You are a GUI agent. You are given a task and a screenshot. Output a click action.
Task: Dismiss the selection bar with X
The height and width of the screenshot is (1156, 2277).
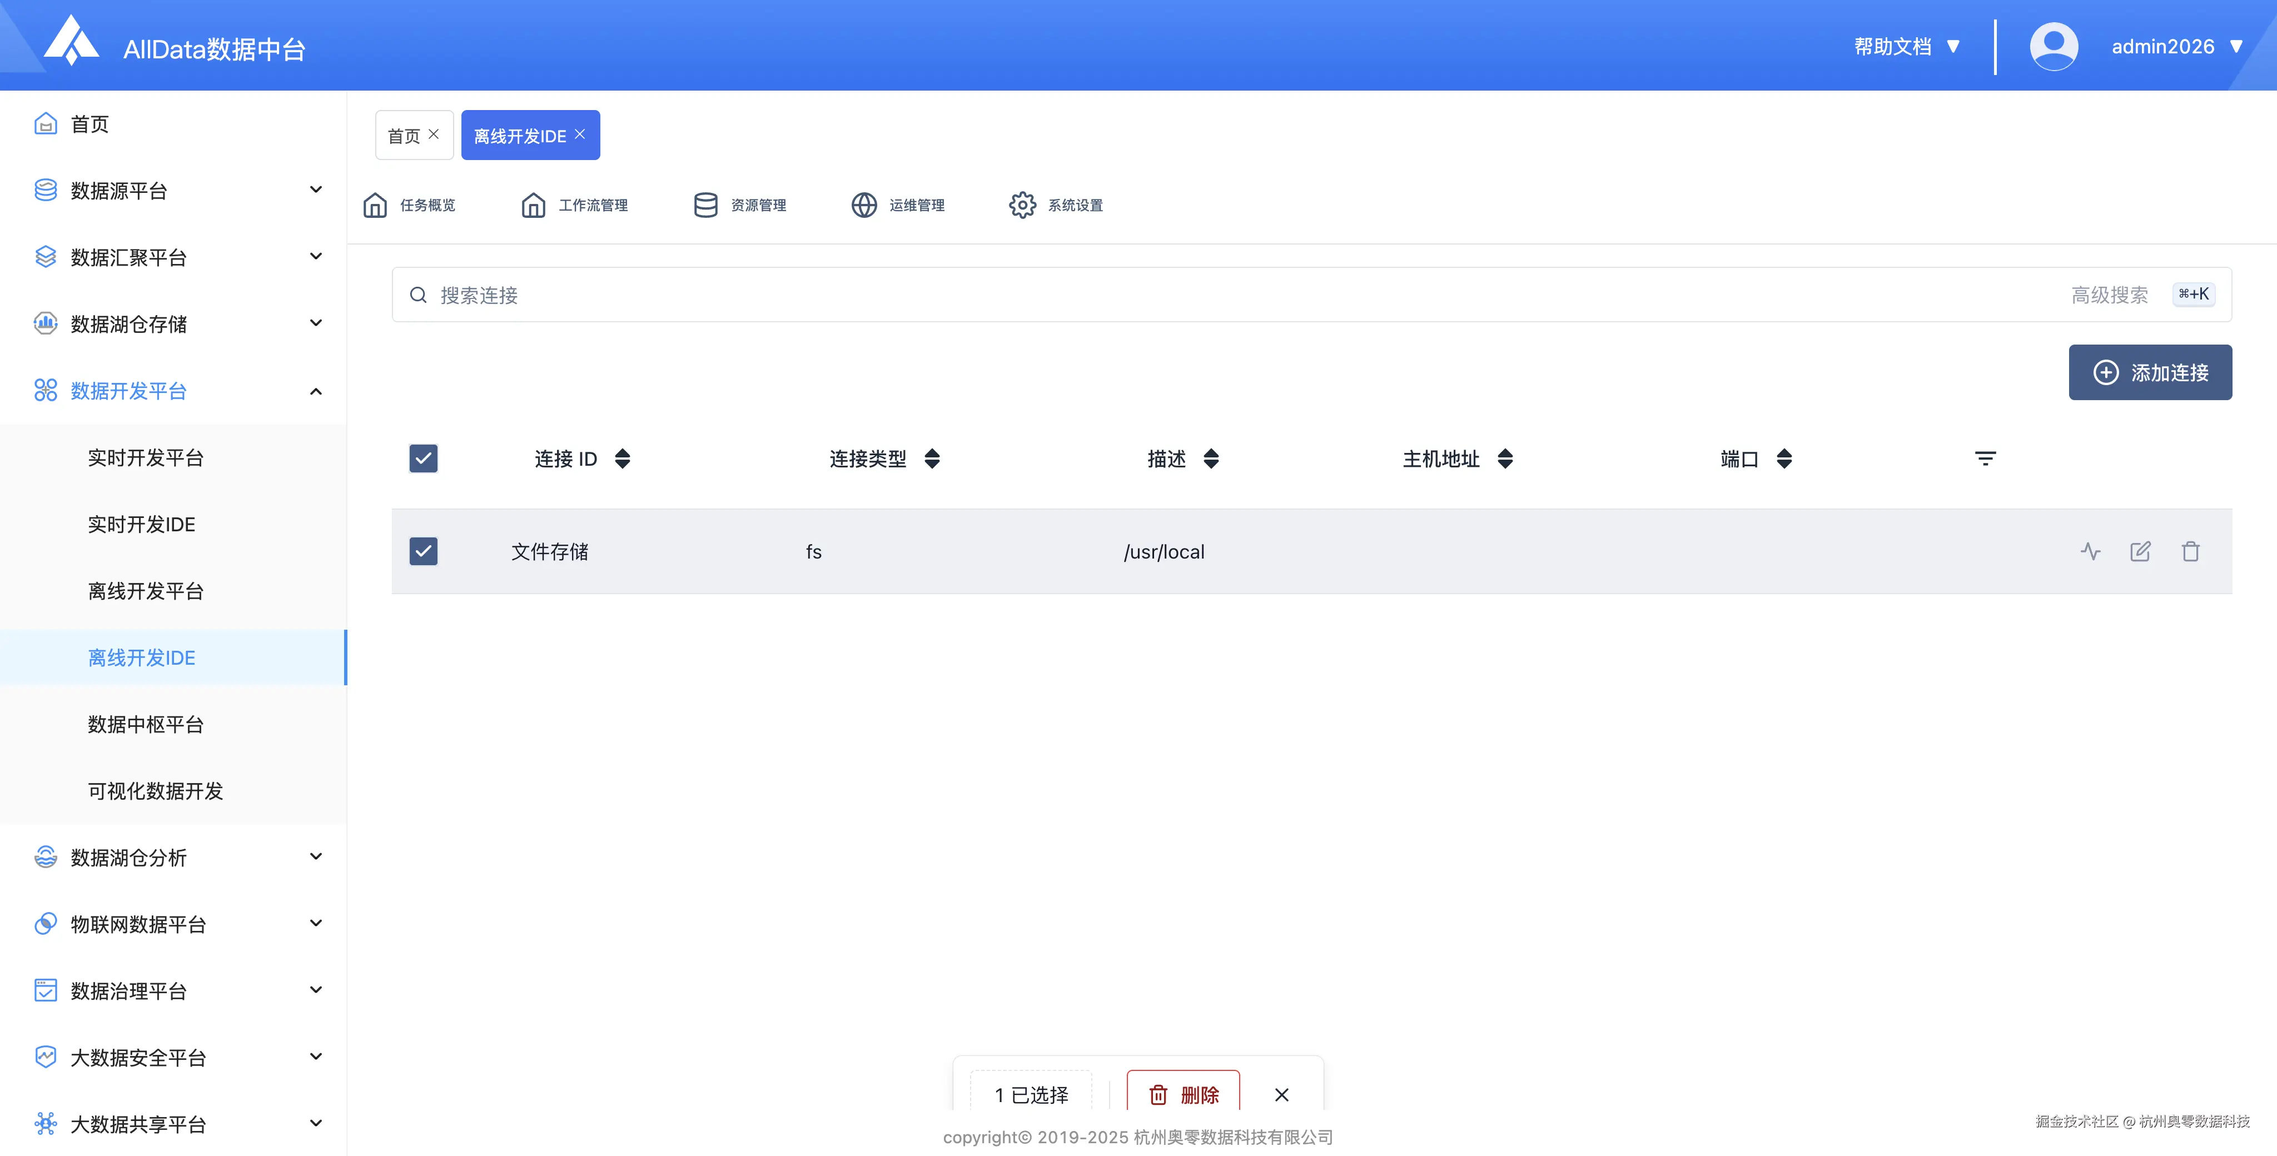(x=1281, y=1094)
